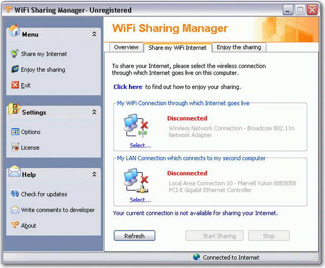
Task: Click Select... under the WiFi connection
Action: (140, 146)
